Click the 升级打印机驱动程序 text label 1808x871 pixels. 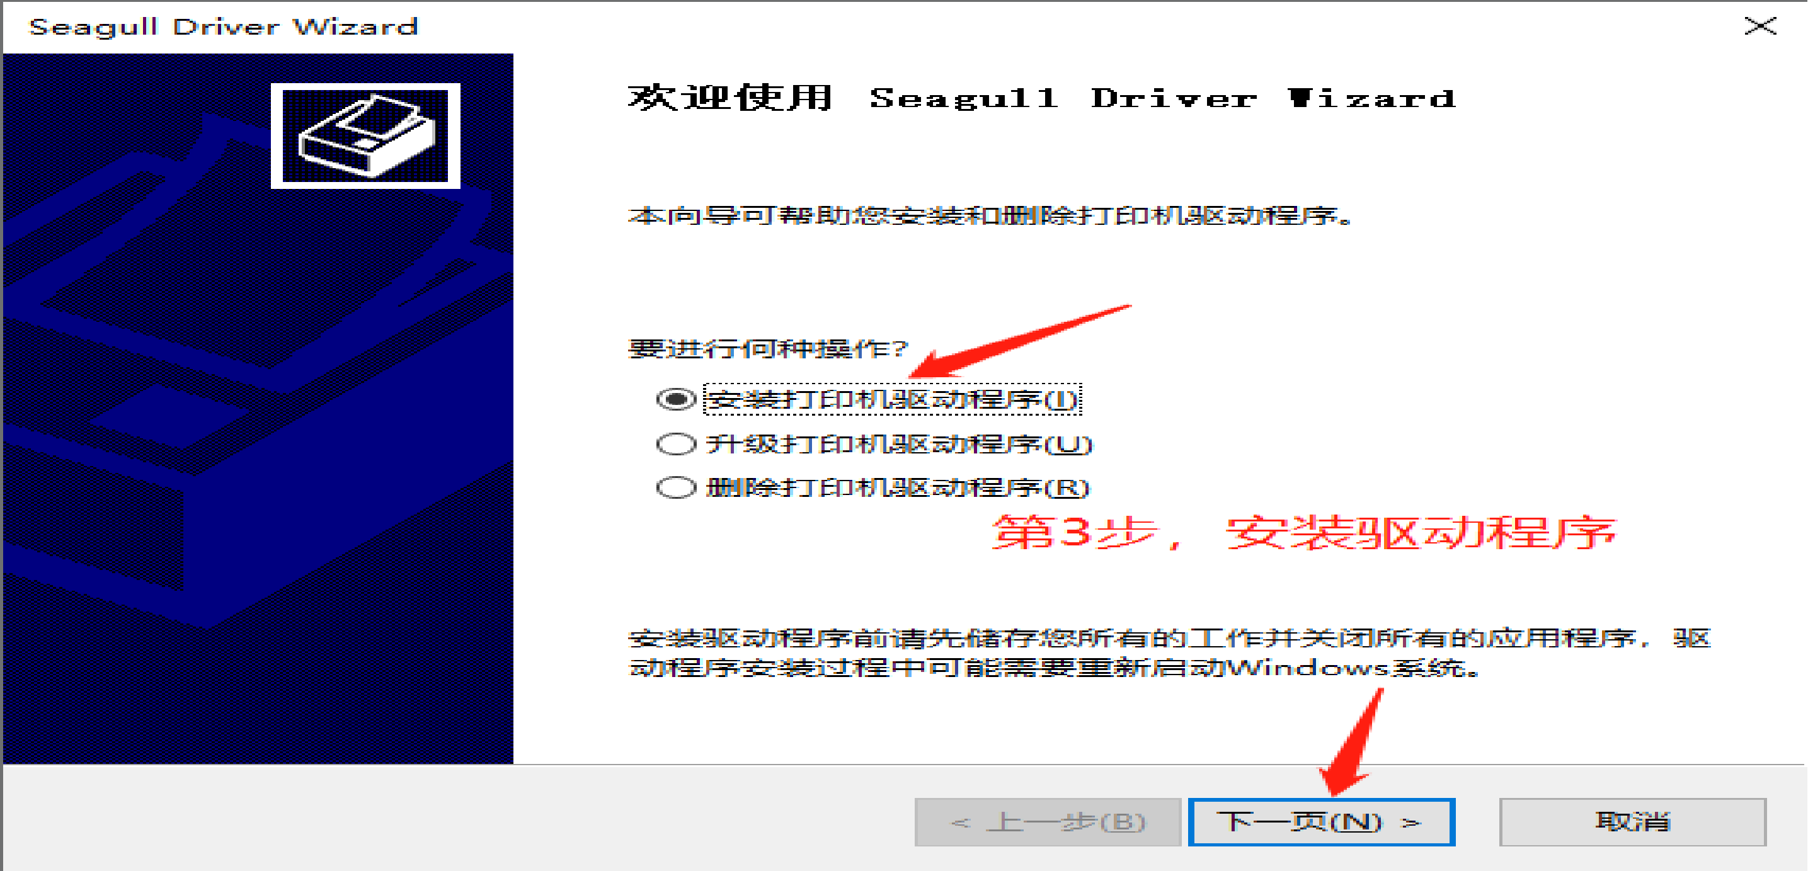(899, 443)
